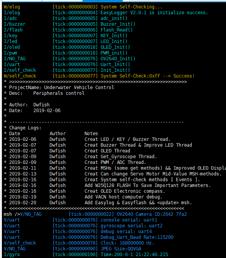Click 'Add W25Q128 FLASH To Save Important Parameters.' note
226x258 pixels.
[148, 185]
